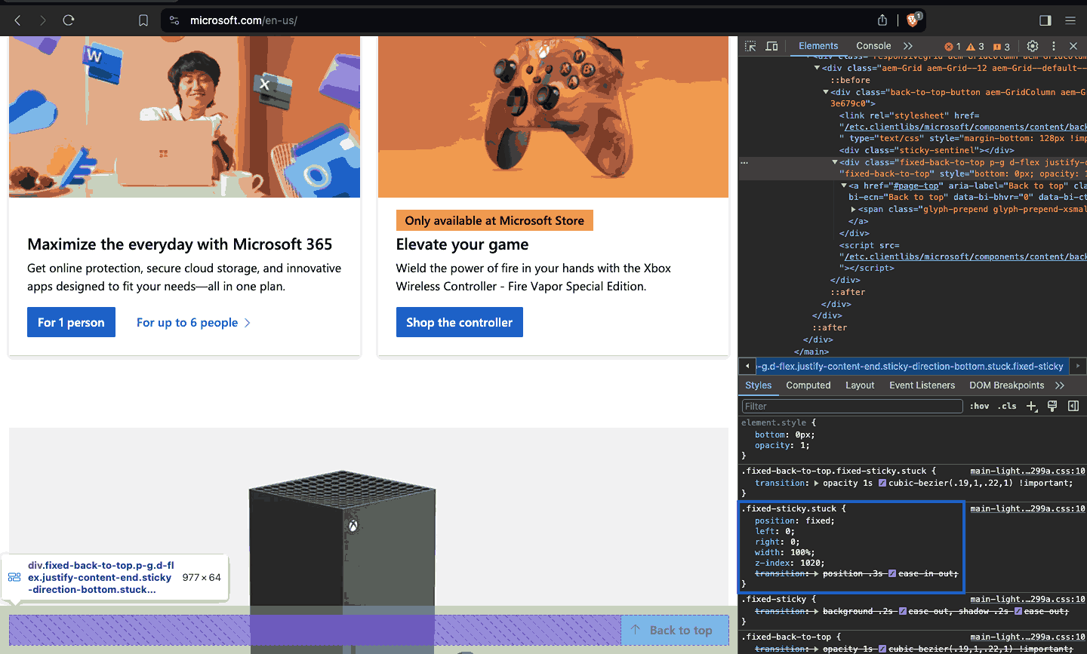Close the DevTools panel
The image size is (1087, 654).
pos(1073,46)
